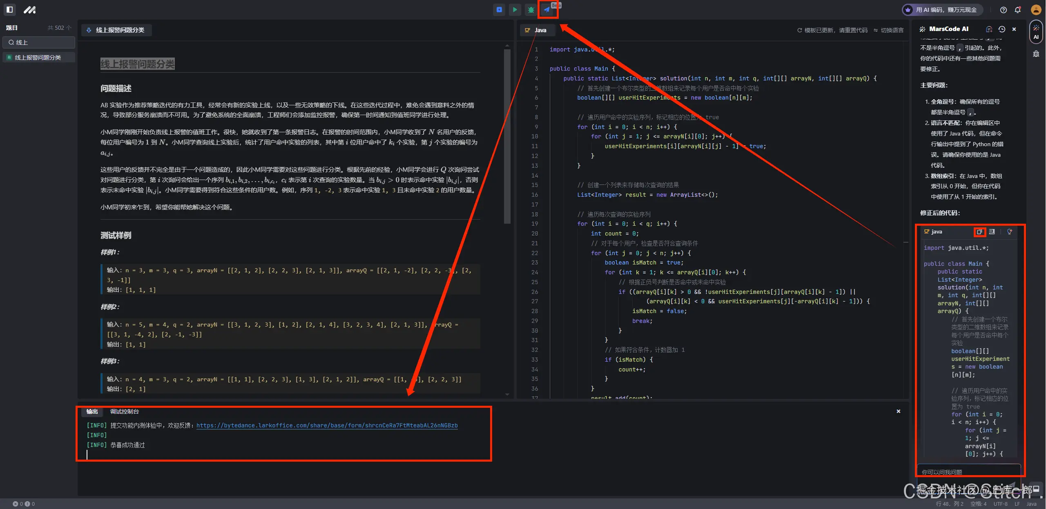The width and height of the screenshot is (1046, 509).
Task: Open the notification bell
Action: pos(1017,10)
